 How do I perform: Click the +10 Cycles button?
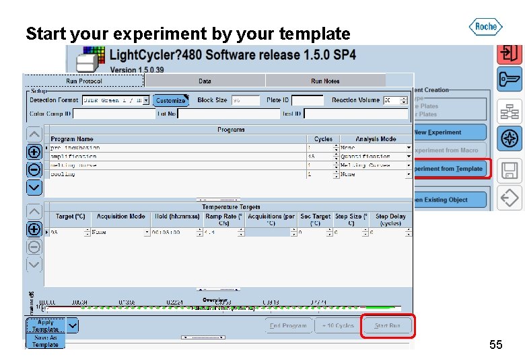point(338,325)
